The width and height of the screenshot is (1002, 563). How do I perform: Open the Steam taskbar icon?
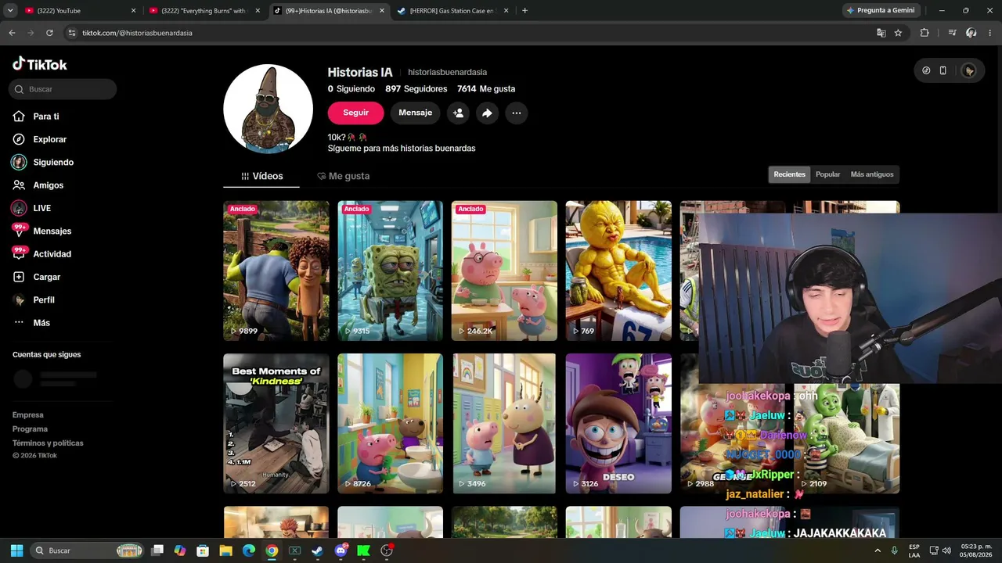point(317,550)
